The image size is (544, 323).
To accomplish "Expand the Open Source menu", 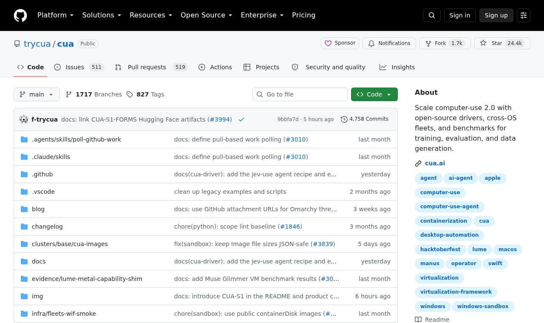I will 207,15.
